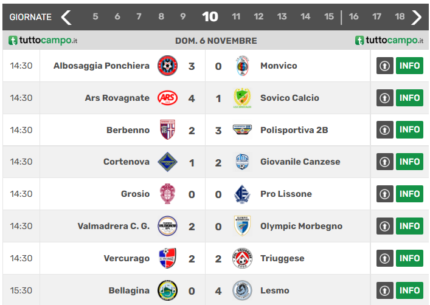Open INFO for Bellagina vs Lesmo

click(409, 290)
